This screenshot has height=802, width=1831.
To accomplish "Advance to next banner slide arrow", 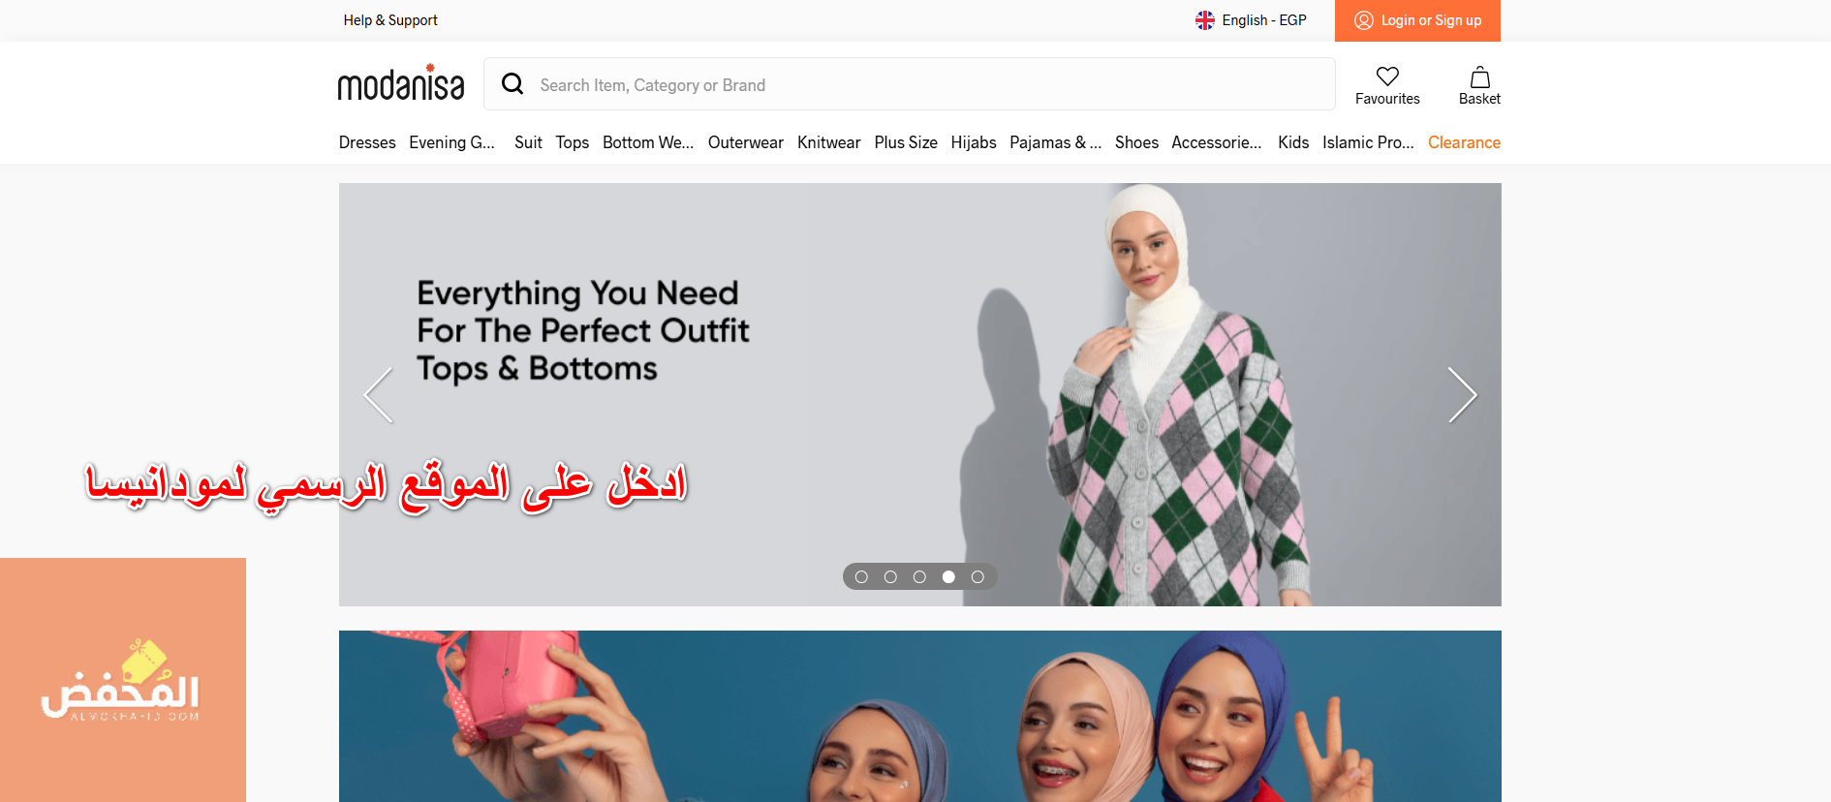I will click(1462, 395).
